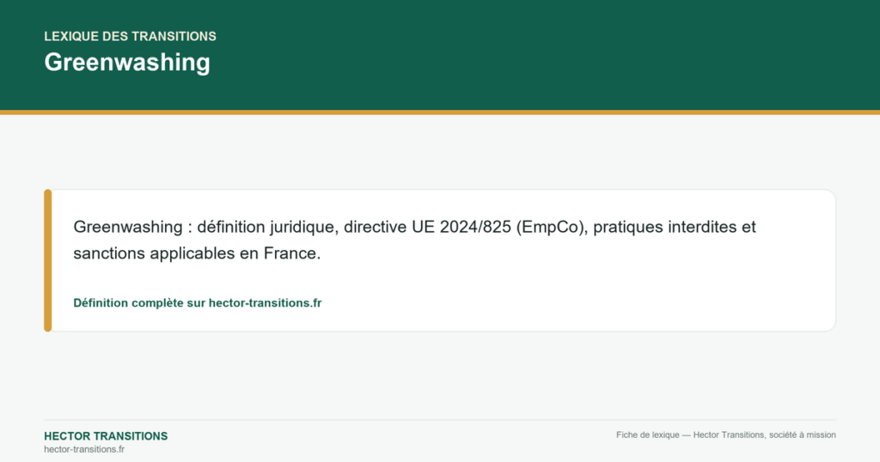Click the 'Greenwashing' page title

(x=127, y=62)
